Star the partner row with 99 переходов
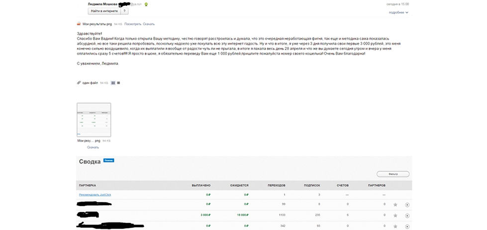Screen dimensions: 487x230 395,205
